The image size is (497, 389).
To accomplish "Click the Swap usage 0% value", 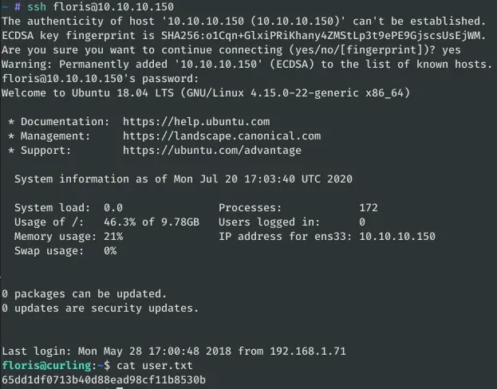I will click(x=110, y=250).
